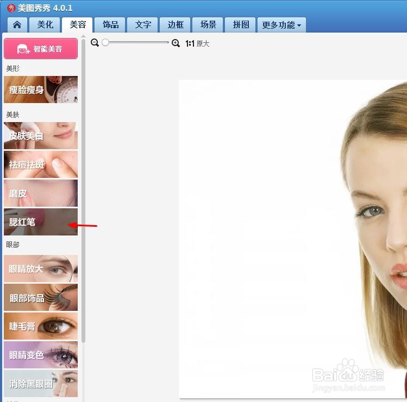Viewport: 407px width, 402px height.
Task: Click the portrait photo on canvas
Action: click(x=293, y=239)
